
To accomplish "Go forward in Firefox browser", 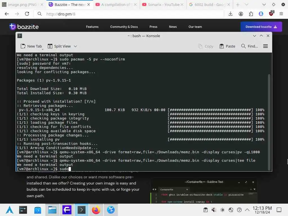I will pyautogui.click(x=17, y=14).
